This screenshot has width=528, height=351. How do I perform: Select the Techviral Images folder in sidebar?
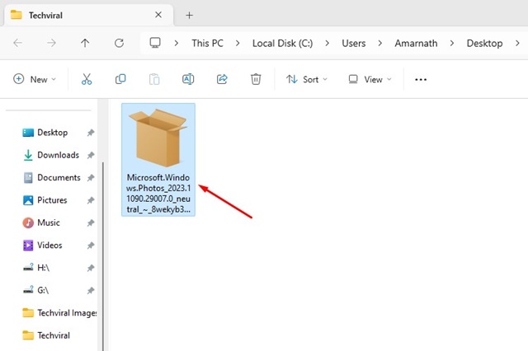66,313
